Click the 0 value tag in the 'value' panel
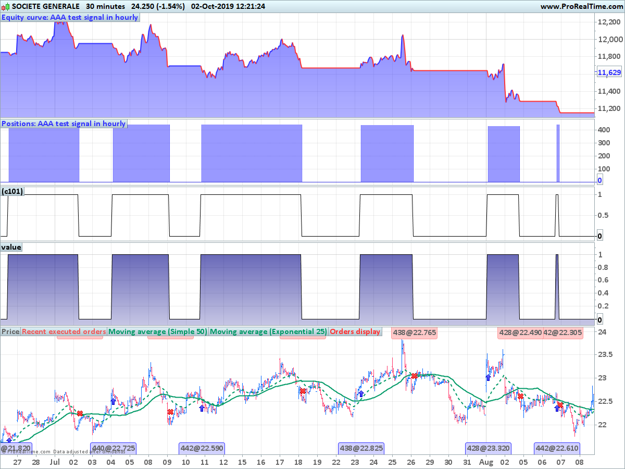Viewport: 625px width, 469px height. click(x=599, y=319)
